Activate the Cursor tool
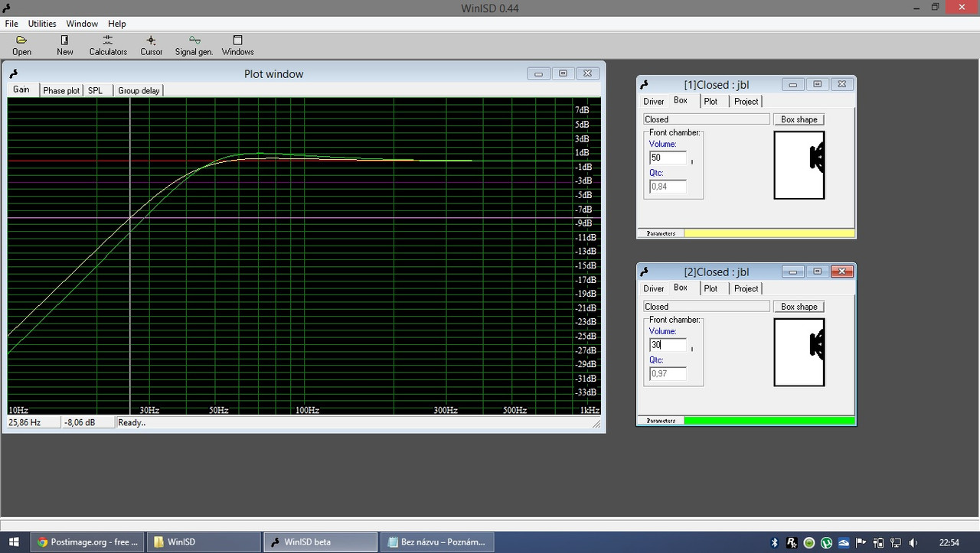 (x=152, y=45)
